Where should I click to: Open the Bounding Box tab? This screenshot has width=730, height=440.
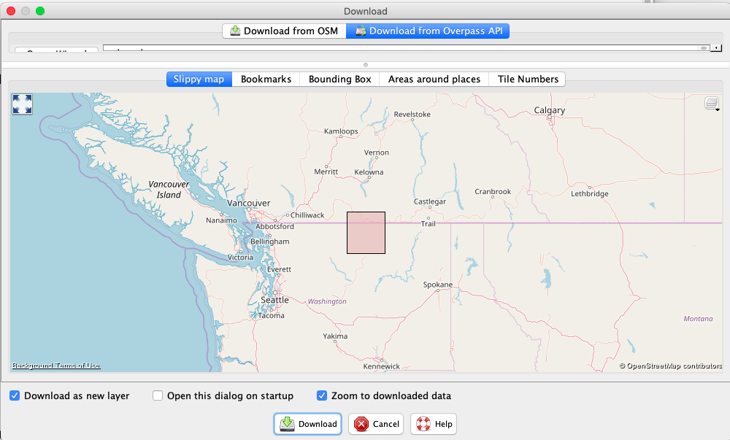pos(340,79)
